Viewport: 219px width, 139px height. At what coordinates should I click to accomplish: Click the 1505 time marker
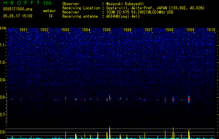pyautogui.click(x=107, y=30)
